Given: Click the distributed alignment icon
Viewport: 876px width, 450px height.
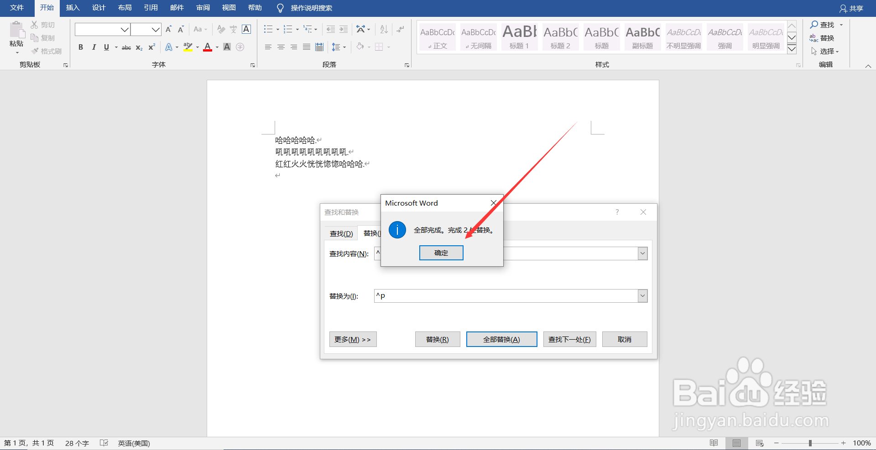Looking at the screenshot, I should click(x=319, y=47).
